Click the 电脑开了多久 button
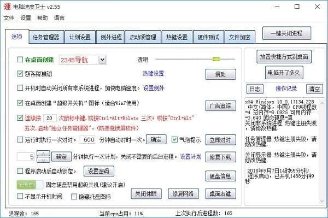 click(x=284, y=73)
